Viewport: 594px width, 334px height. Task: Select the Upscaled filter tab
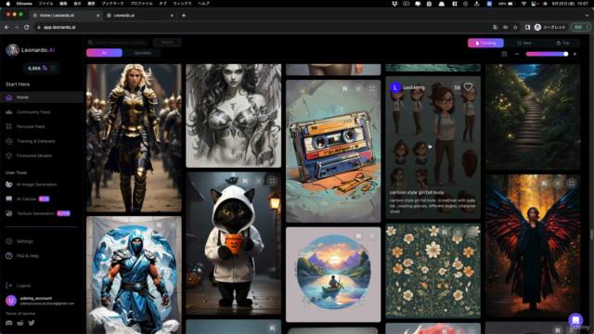[142, 53]
